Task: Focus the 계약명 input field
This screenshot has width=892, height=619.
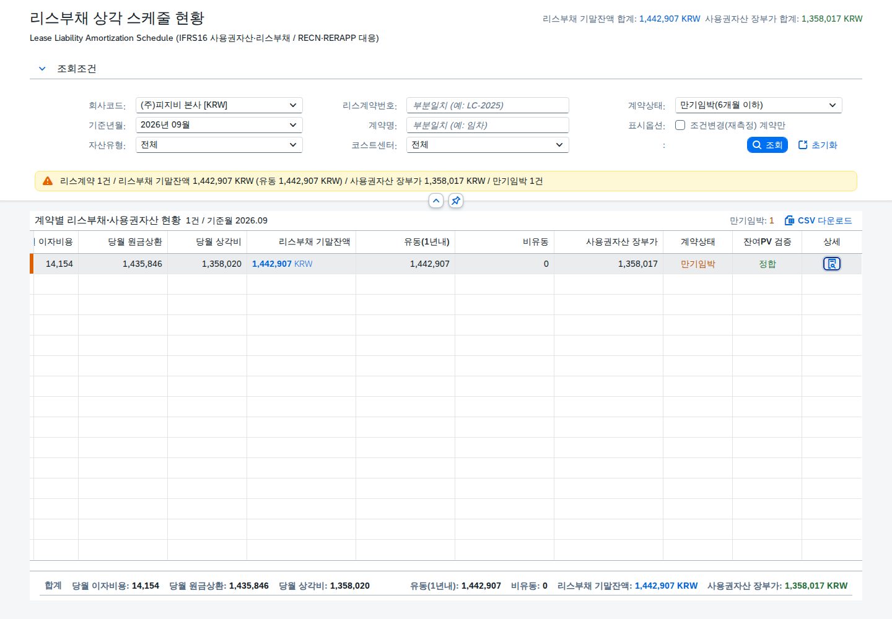Action: click(x=488, y=125)
